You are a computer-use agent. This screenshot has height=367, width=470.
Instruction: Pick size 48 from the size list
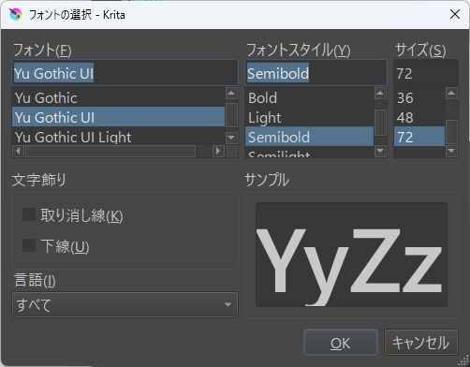point(419,117)
